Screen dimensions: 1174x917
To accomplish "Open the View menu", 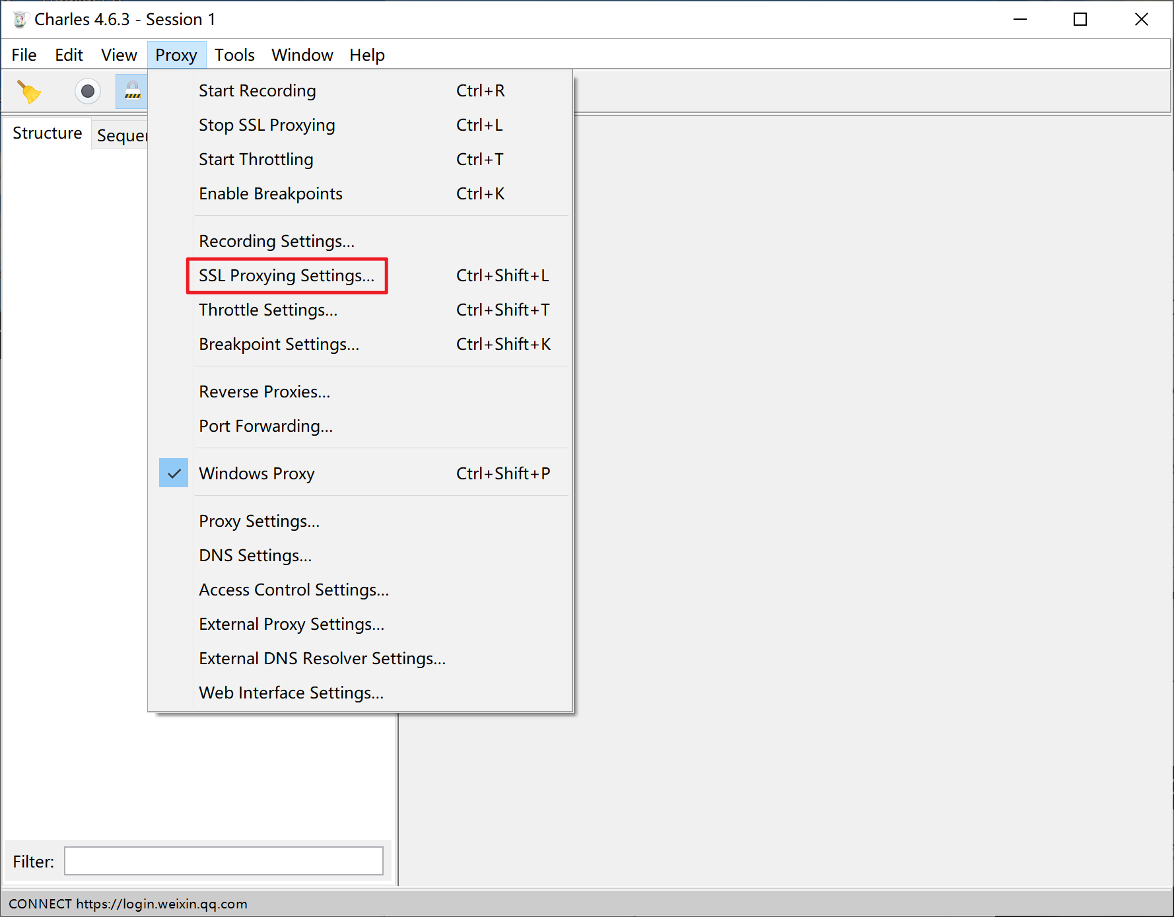I will coord(119,55).
